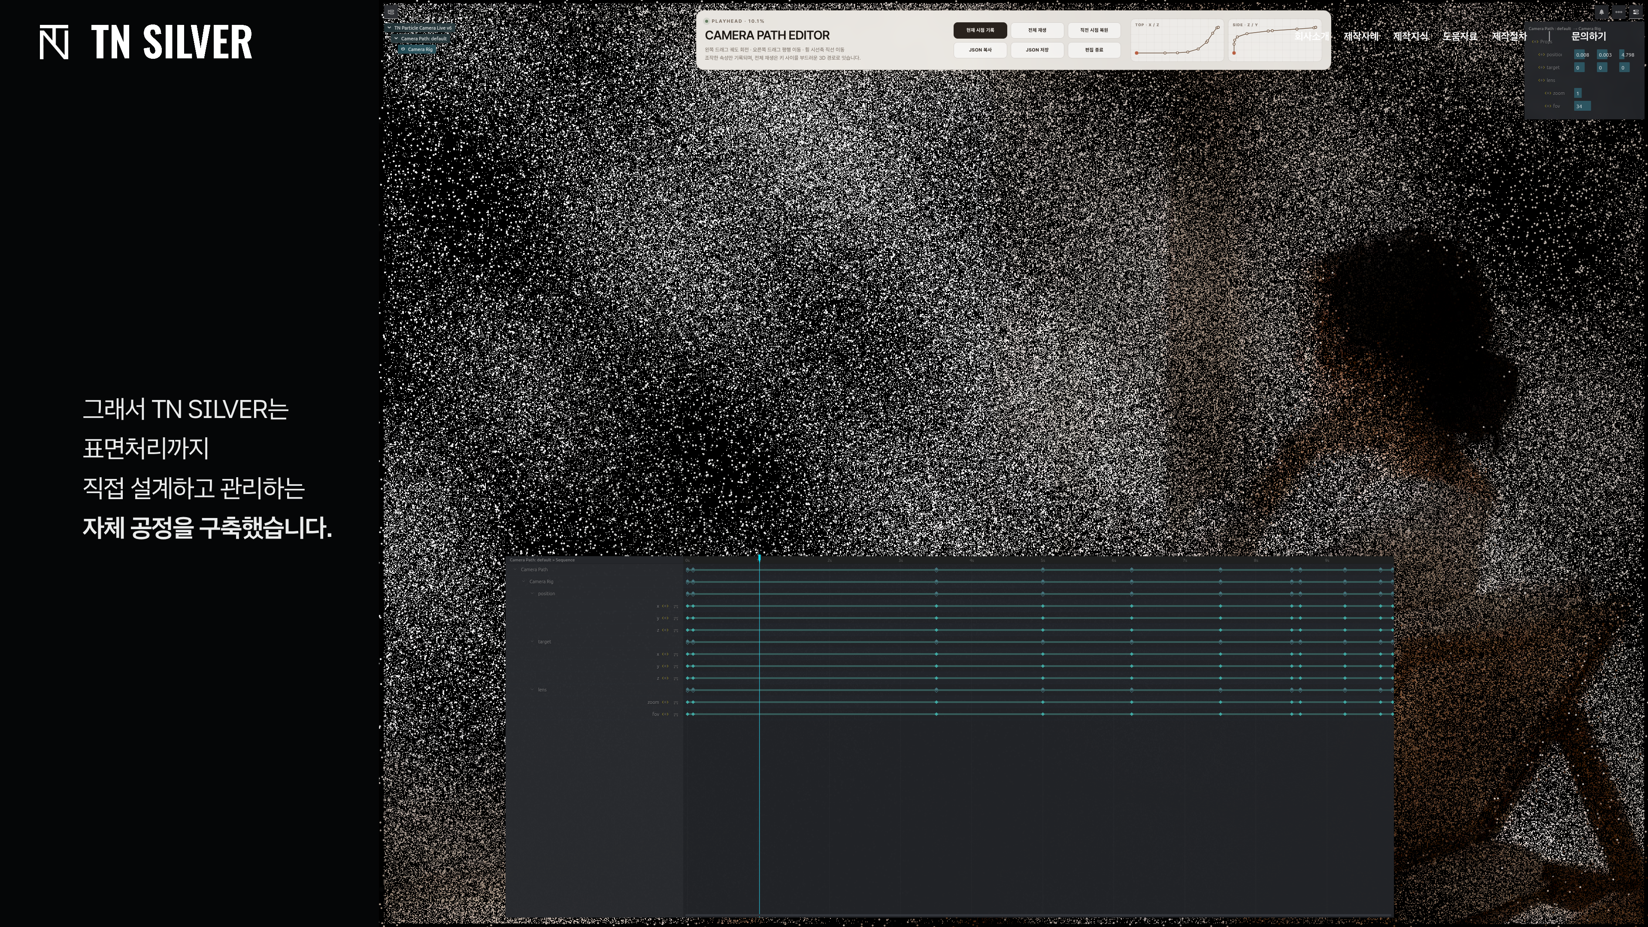Open the 제작사례 navigation menu item

[x=1361, y=36]
